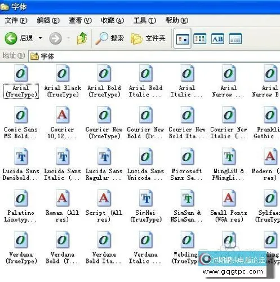Switch to details view
280x282 pixels.
(235, 39)
